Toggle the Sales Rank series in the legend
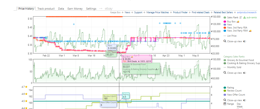This screenshot has width=260, height=109. [x=231, y=18]
